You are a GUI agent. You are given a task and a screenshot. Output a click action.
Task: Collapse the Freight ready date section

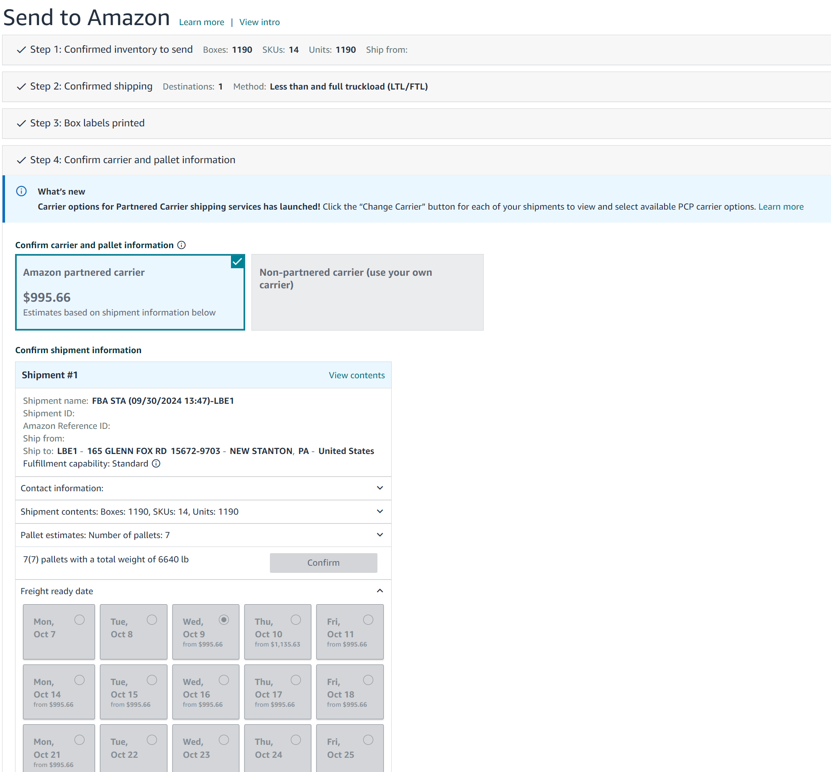pyautogui.click(x=380, y=591)
